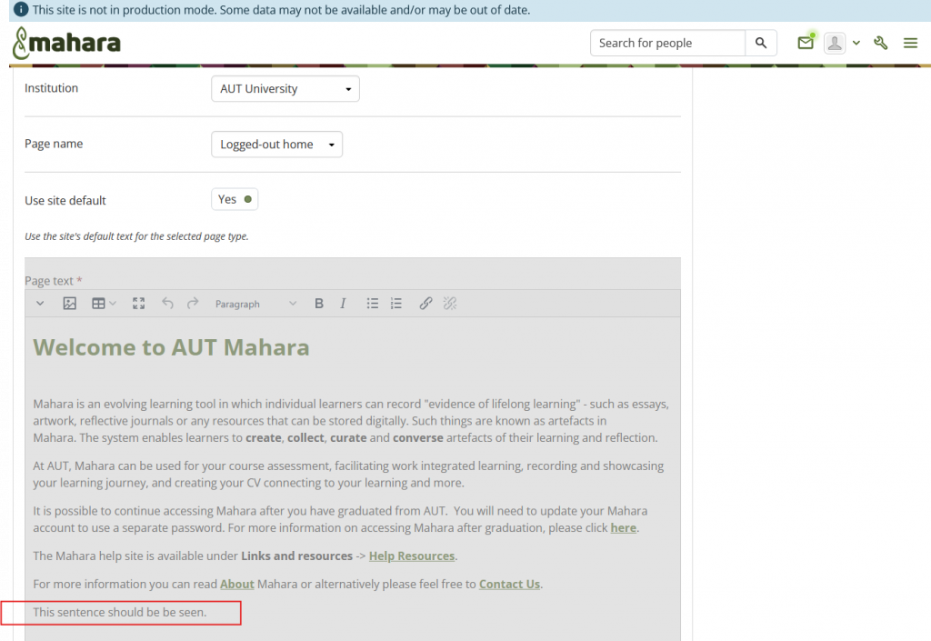This screenshot has width=931, height=641.
Task: Insert a bulleted list
Action: click(372, 304)
